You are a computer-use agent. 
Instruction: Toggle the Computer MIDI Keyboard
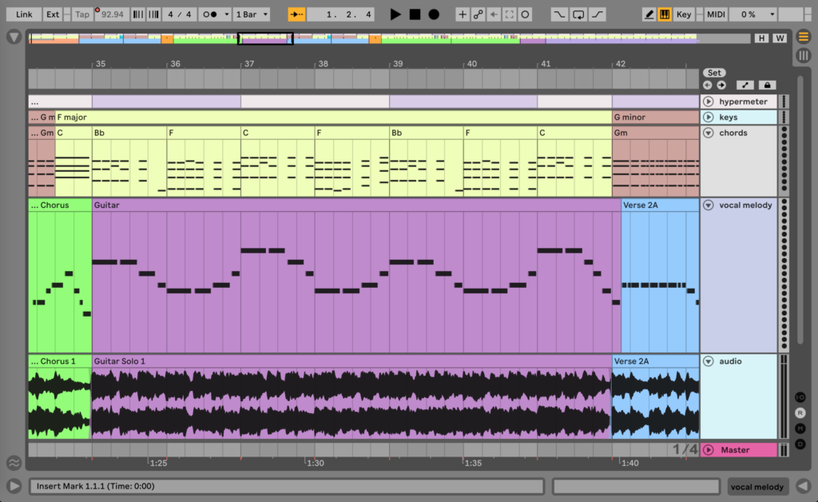(665, 14)
